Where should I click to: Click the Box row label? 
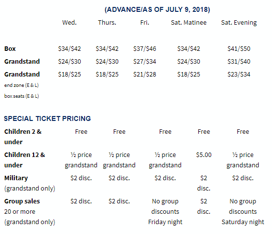click(10, 49)
